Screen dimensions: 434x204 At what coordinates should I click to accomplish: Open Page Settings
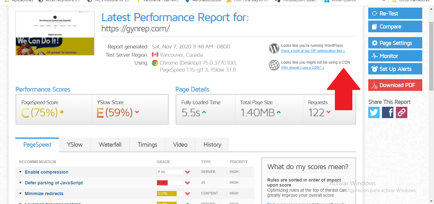395,43
